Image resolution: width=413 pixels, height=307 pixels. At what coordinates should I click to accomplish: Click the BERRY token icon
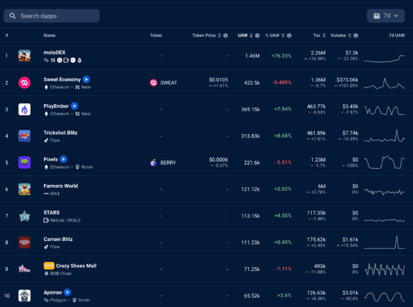154,162
